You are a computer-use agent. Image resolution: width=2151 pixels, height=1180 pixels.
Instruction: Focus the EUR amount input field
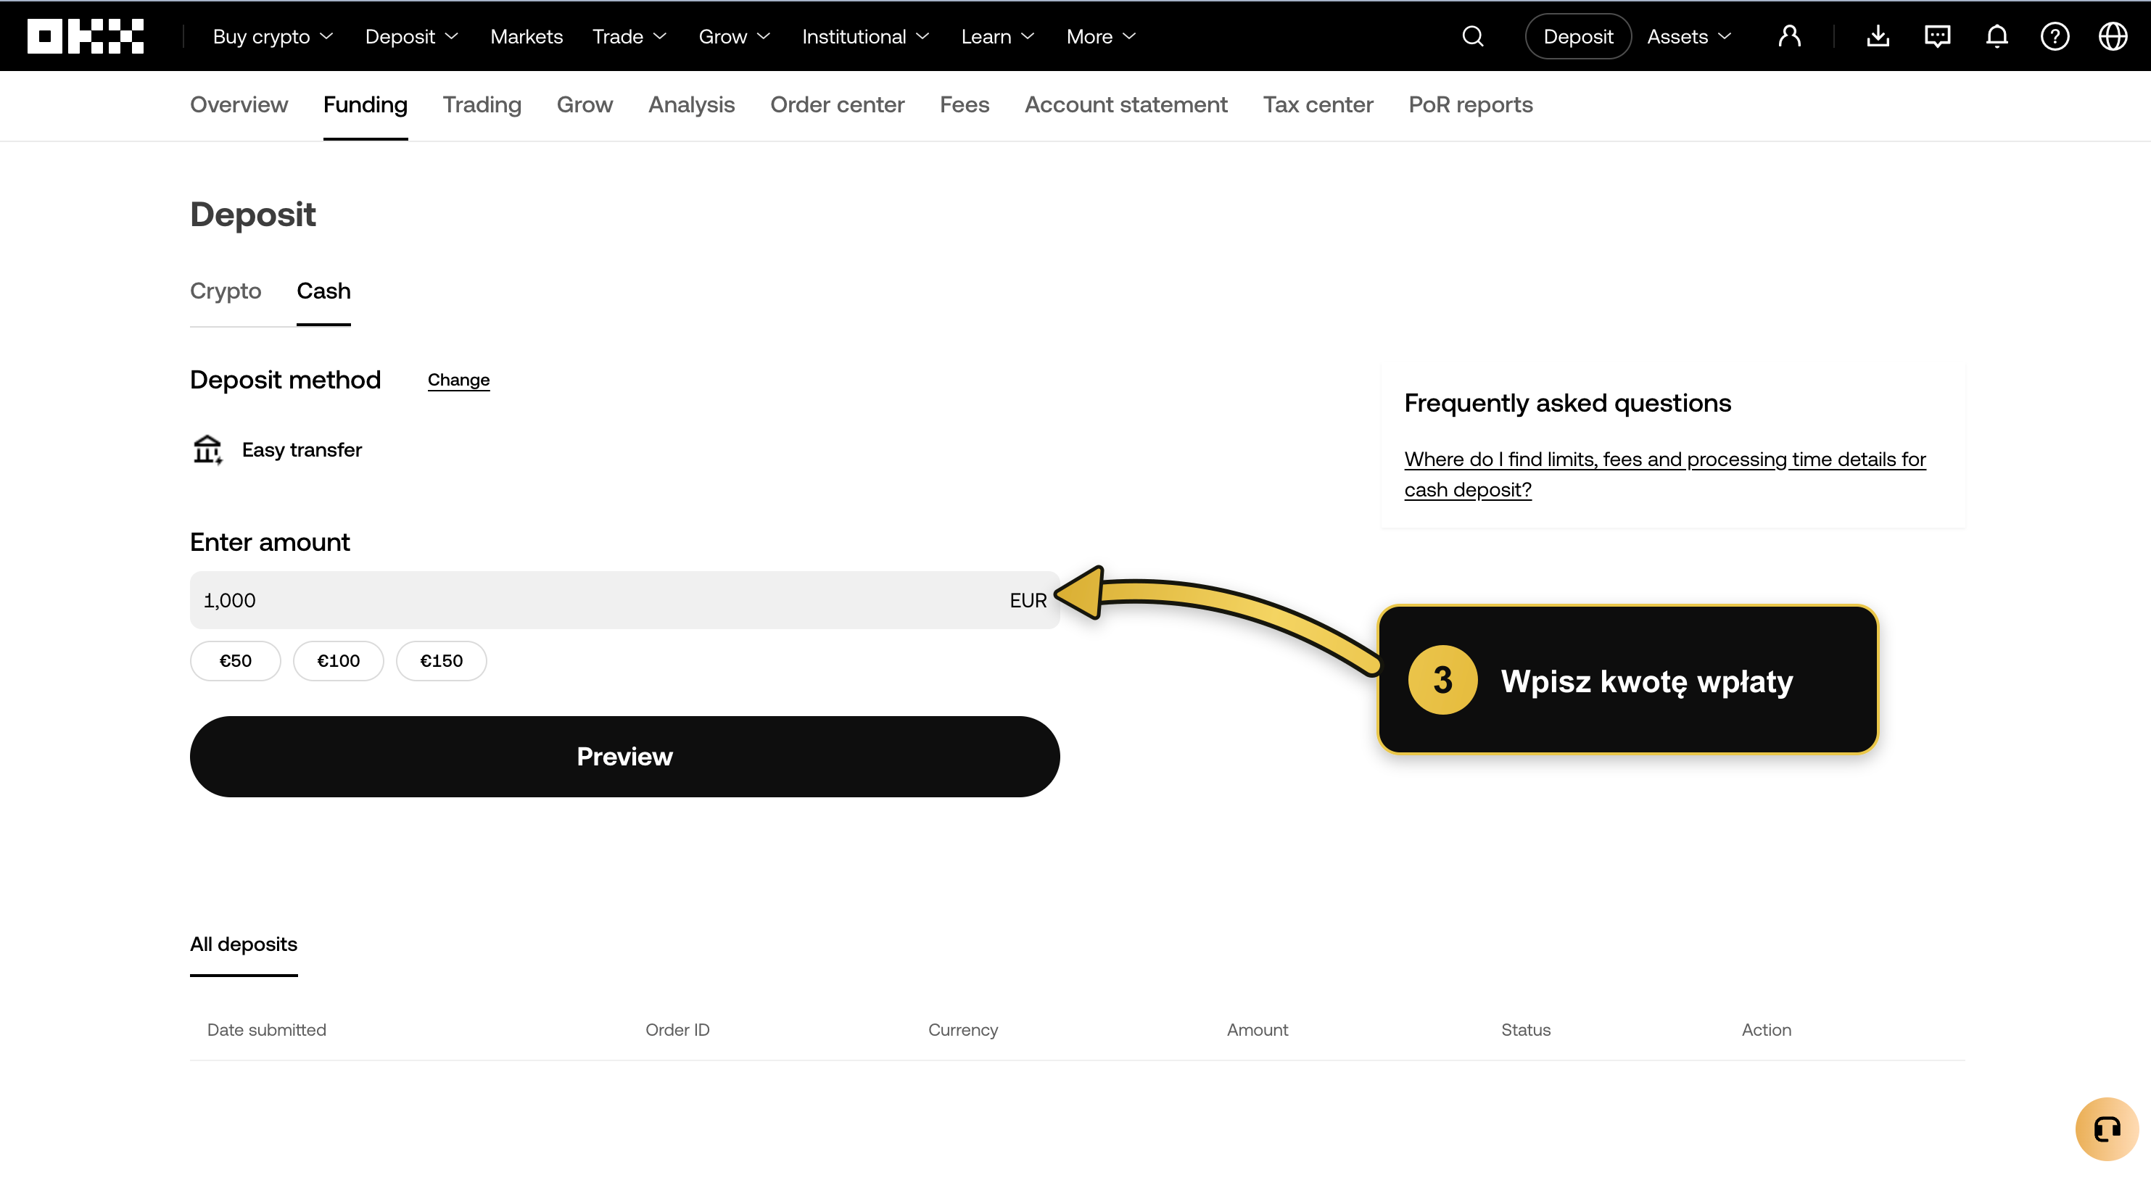pyautogui.click(x=624, y=600)
